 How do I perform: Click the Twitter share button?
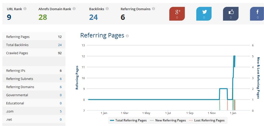tap(204, 14)
